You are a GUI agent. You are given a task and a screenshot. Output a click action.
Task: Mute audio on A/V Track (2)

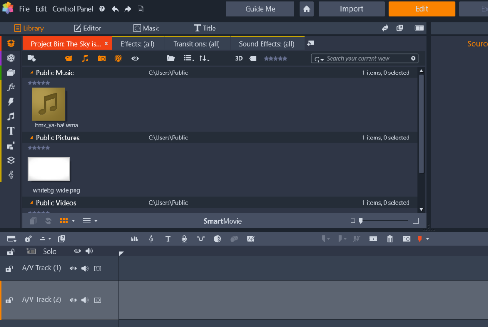pyautogui.click(x=85, y=300)
